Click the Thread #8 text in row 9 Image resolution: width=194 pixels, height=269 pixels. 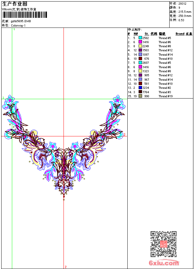point(165,71)
